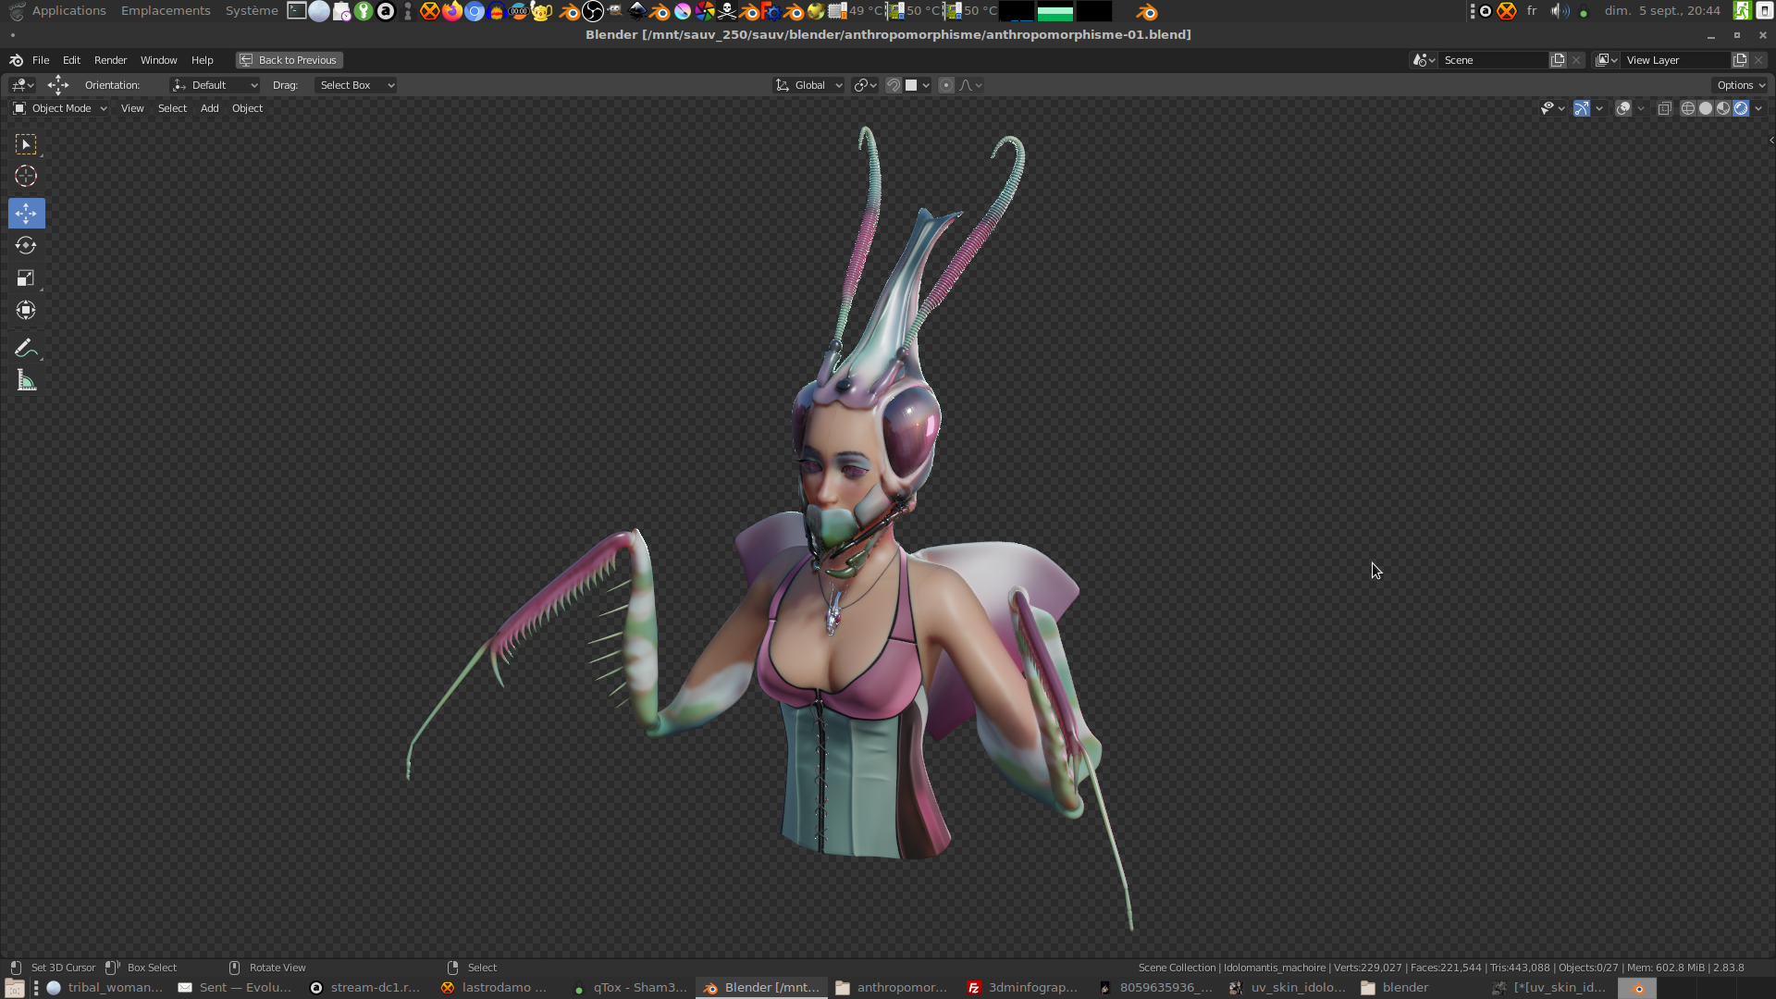Click the volume icon in top panel
This screenshot has width=1776, height=999.
(x=1560, y=11)
